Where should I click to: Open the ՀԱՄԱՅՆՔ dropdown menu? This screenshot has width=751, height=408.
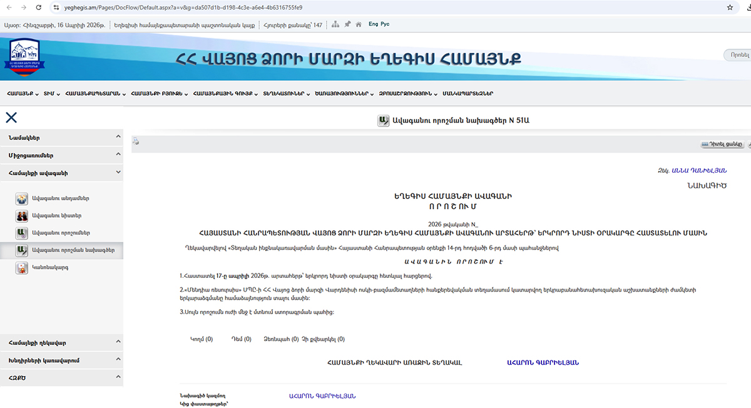pos(23,94)
